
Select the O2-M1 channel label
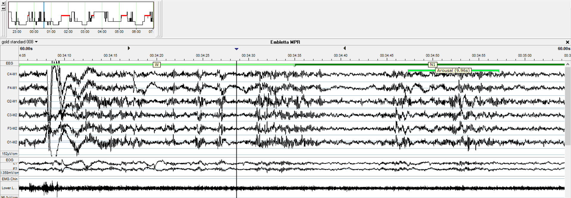[12, 101]
